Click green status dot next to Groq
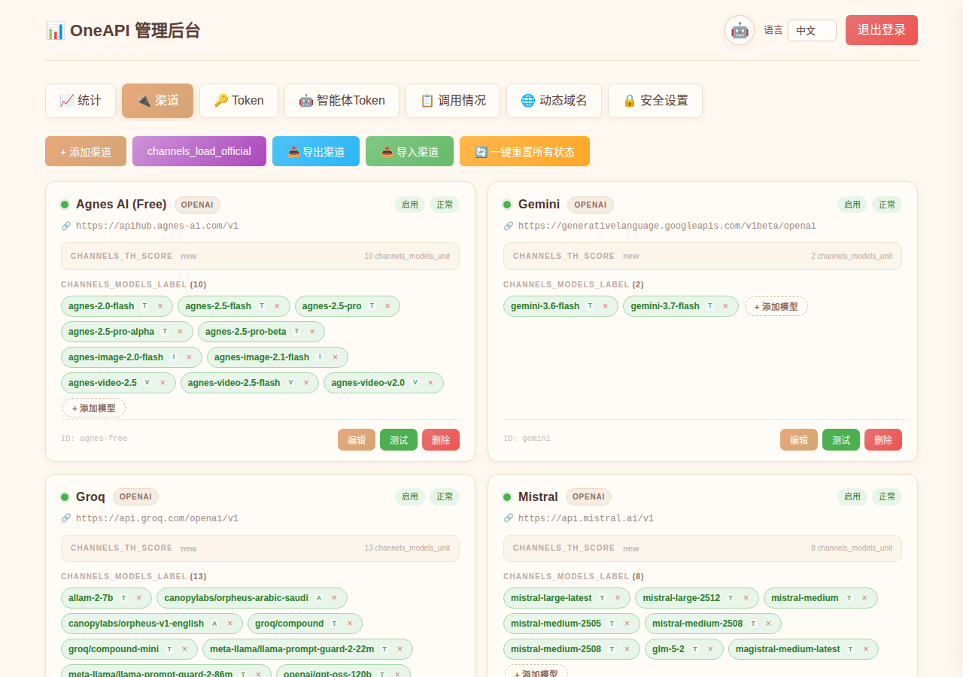 coord(65,497)
